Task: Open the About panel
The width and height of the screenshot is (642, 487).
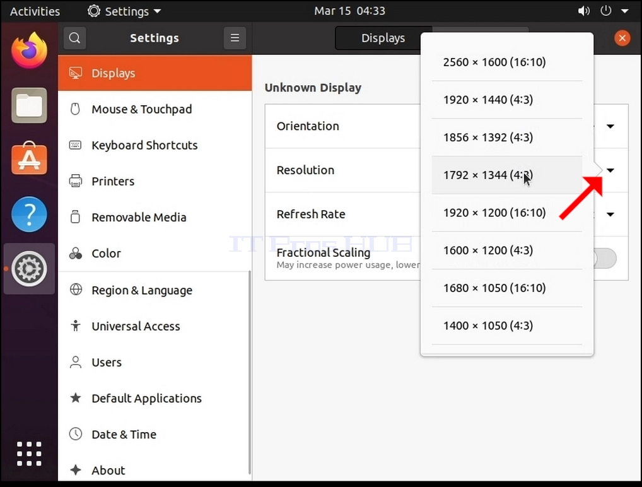Action: [155, 470]
